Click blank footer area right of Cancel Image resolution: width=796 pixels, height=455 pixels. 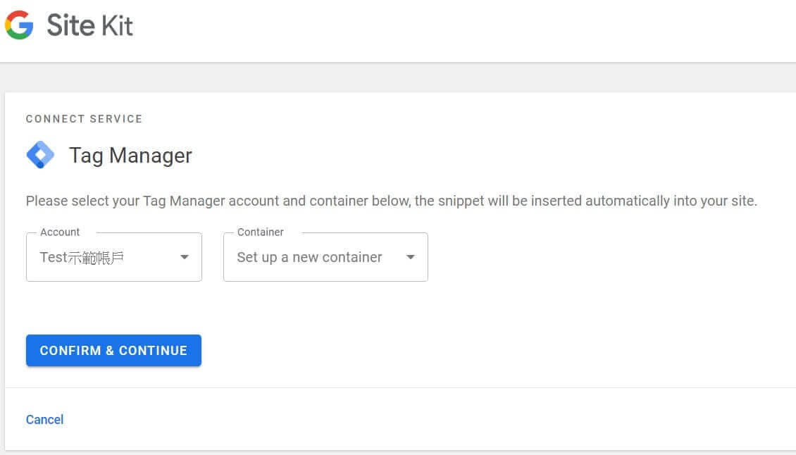(423, 420)
